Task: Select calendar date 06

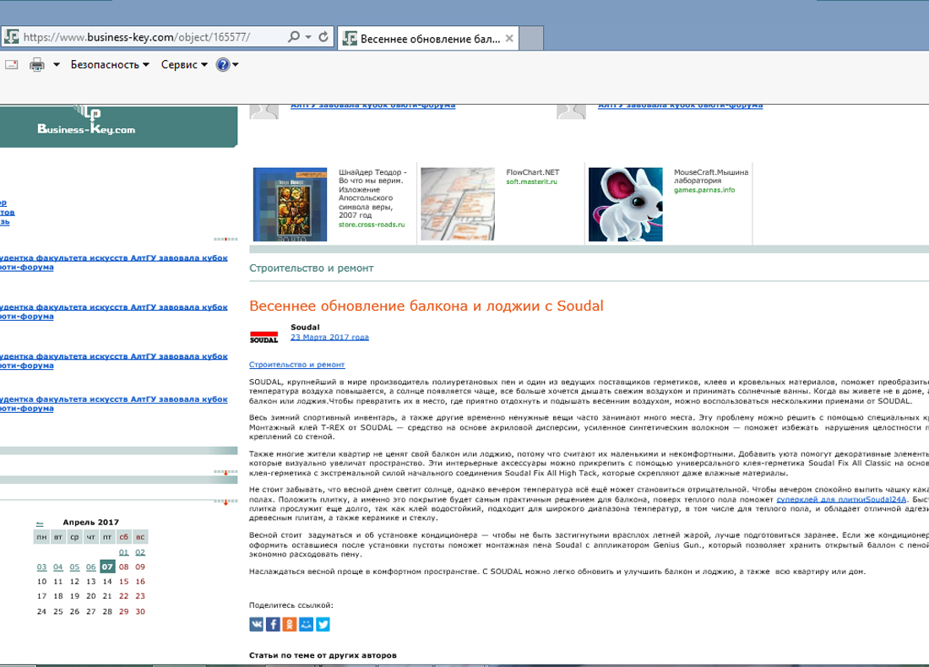Action: point(90,567)
